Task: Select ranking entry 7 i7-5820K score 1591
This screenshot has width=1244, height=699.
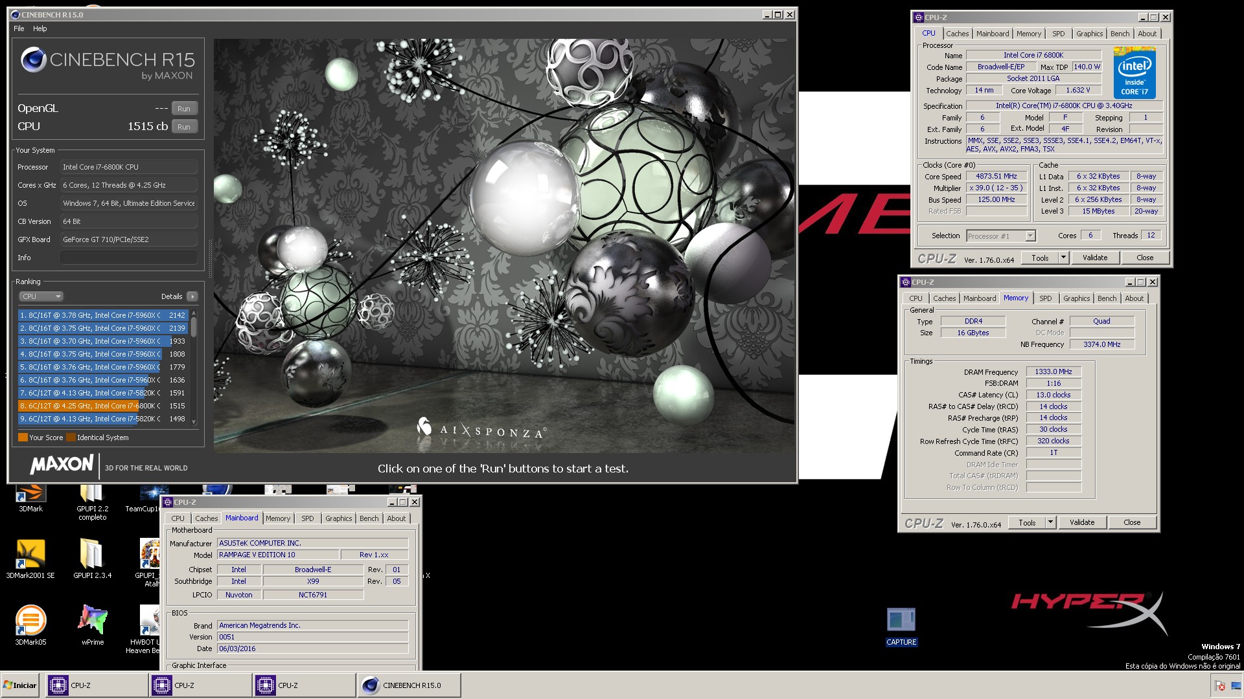Action: click(x=103, y=393)
